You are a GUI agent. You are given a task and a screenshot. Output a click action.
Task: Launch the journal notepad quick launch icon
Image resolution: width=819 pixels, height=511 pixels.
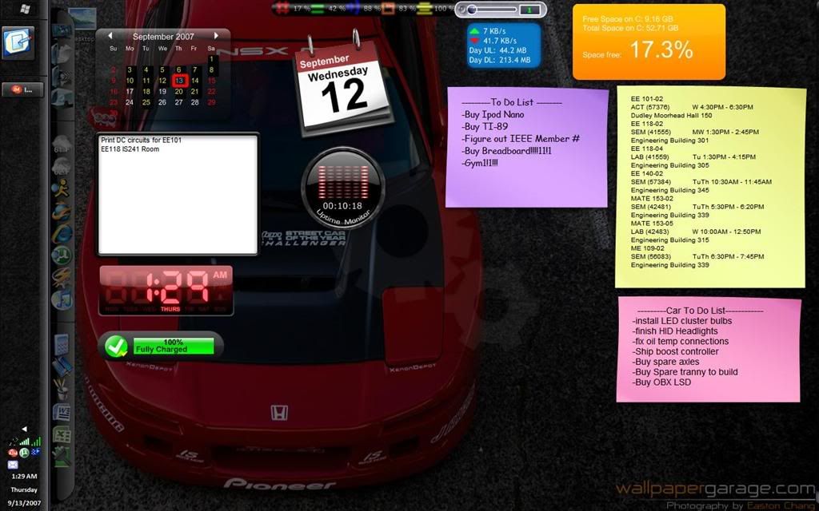pyautogui.click(x=18, y=42)
